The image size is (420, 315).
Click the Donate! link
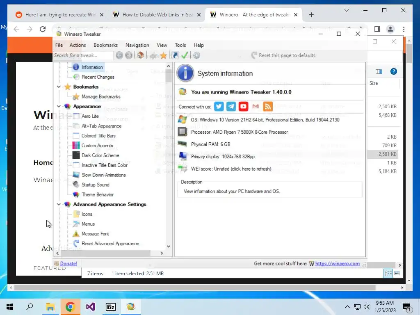68,264
